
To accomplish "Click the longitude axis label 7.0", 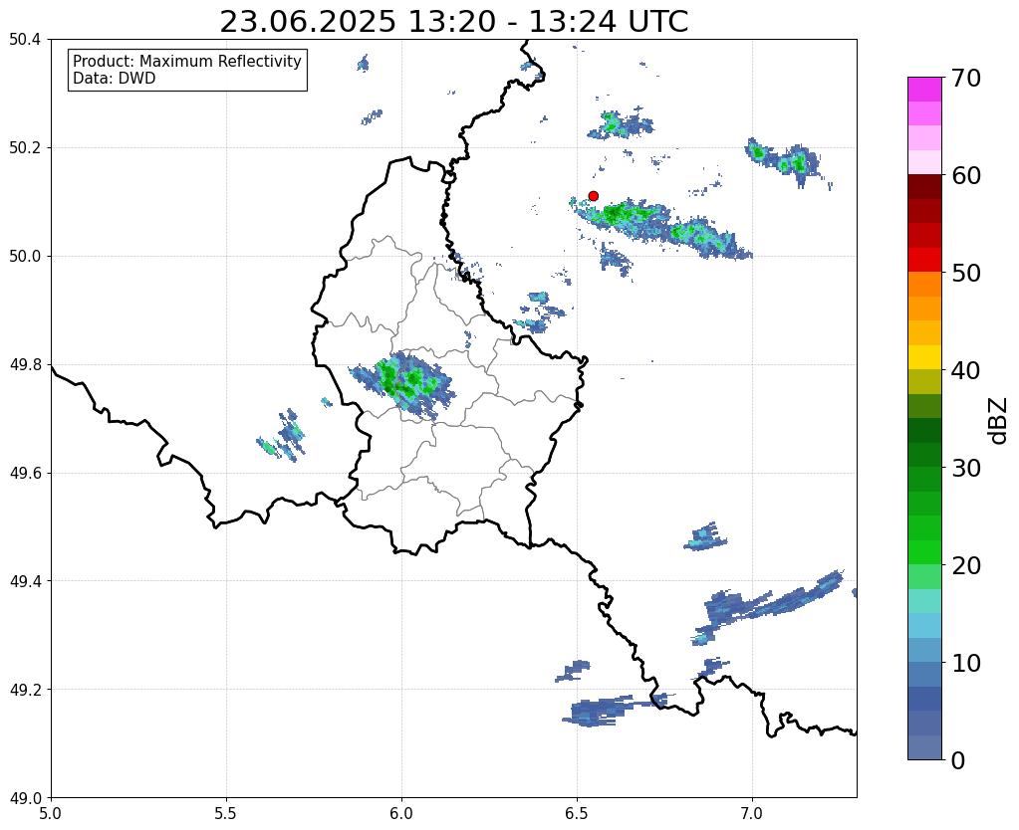I will 753,814.
